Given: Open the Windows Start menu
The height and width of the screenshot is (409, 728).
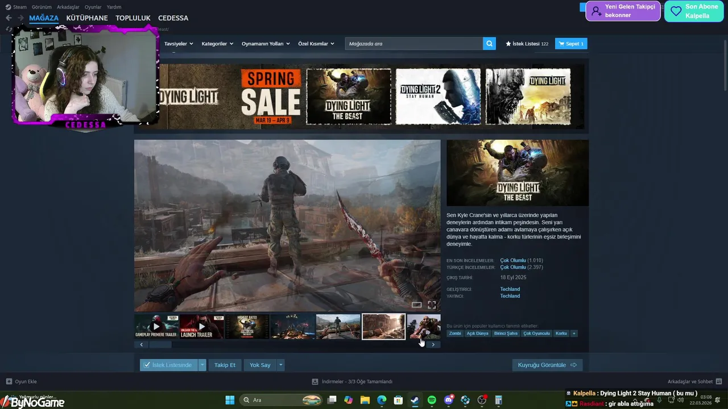Looking at the screenshot, I should coord(230,400).
